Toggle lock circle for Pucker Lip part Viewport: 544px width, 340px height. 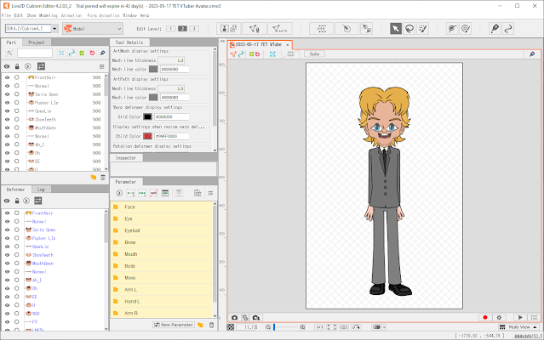click(17, 103)
